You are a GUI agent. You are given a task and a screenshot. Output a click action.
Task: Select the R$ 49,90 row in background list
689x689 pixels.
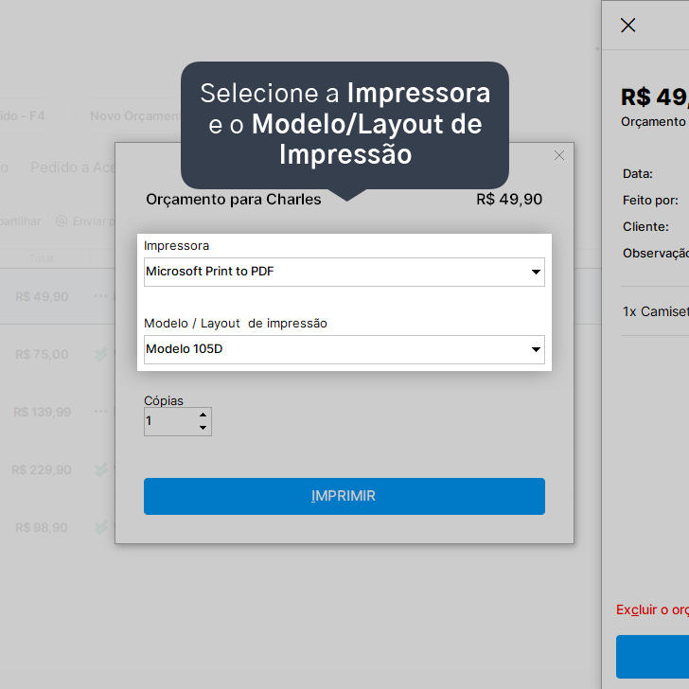(58, 296)
